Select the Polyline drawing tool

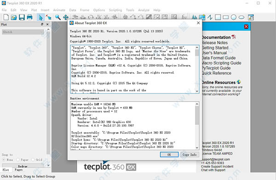point(210,17)
